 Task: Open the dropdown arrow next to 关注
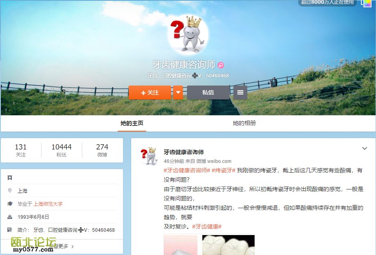[x=178, y=92]
